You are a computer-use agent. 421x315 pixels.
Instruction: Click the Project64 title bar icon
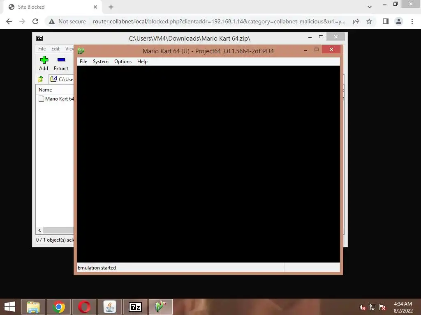pyautogui.click(x=81, y=50)
